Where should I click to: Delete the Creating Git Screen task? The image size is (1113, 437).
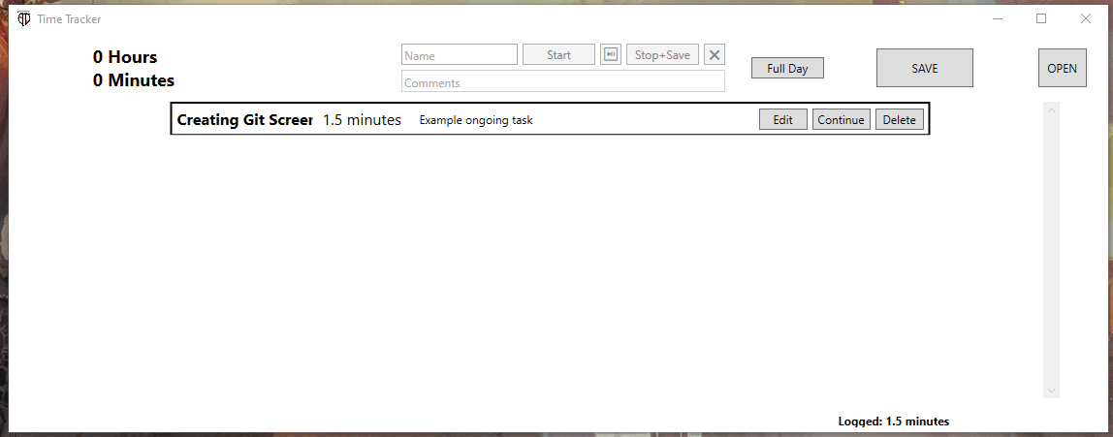(x=900, y=119)
